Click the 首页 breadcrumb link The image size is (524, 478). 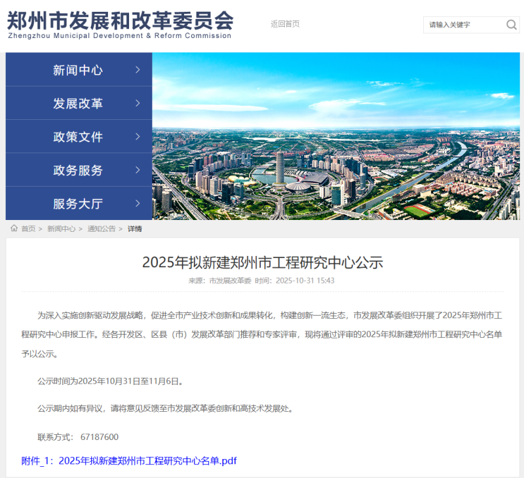27,229
